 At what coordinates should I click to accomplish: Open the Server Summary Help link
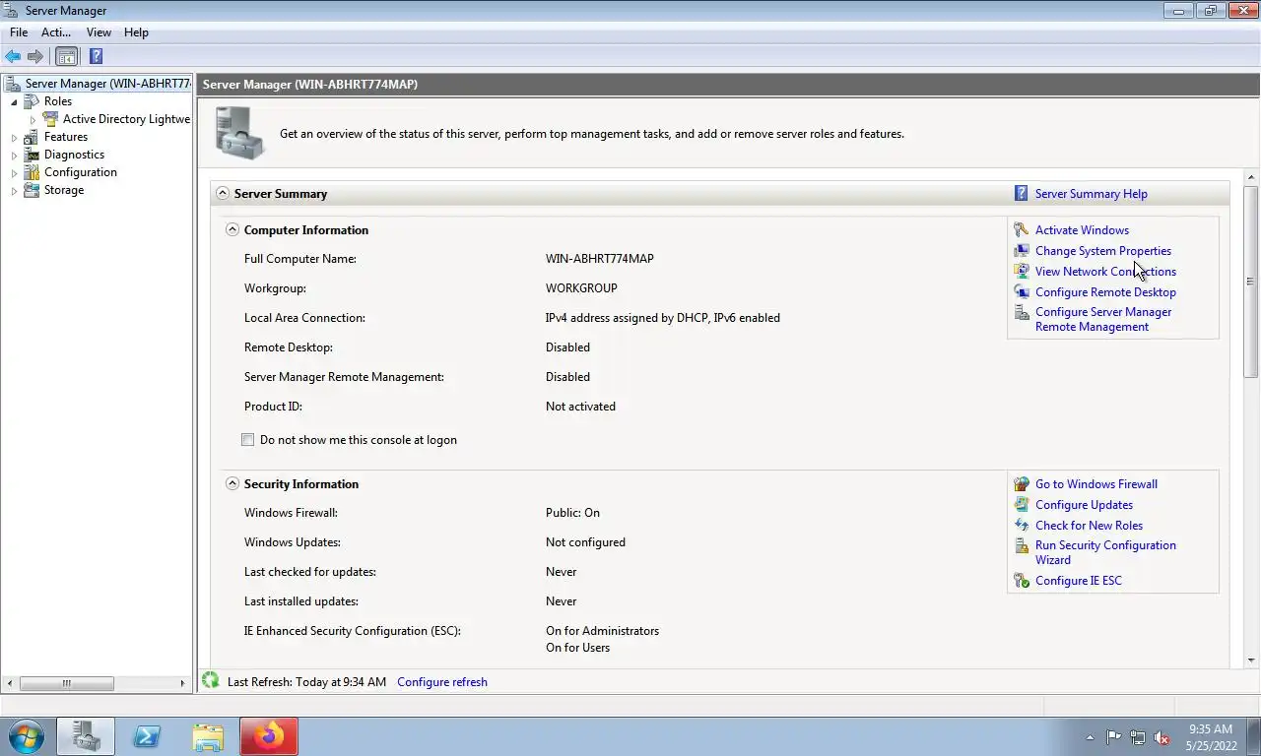[x=1092, y=194]
